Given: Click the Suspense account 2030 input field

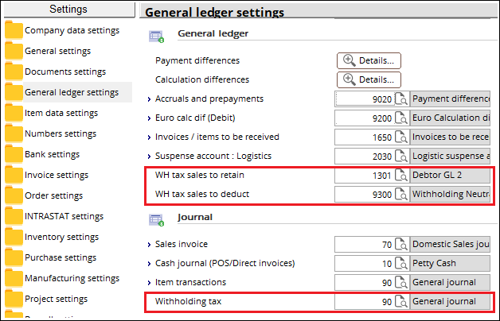Looking at the screenshot, I should click(x=364, y=157).
